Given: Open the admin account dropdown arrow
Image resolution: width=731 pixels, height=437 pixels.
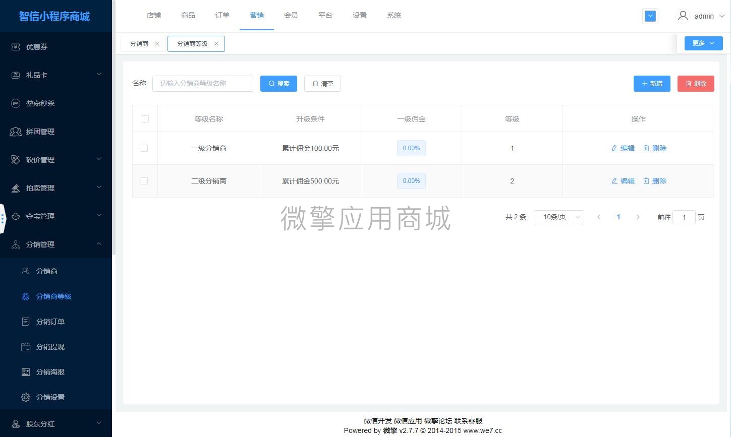Looking at the screenshot, I should [721, 16].
